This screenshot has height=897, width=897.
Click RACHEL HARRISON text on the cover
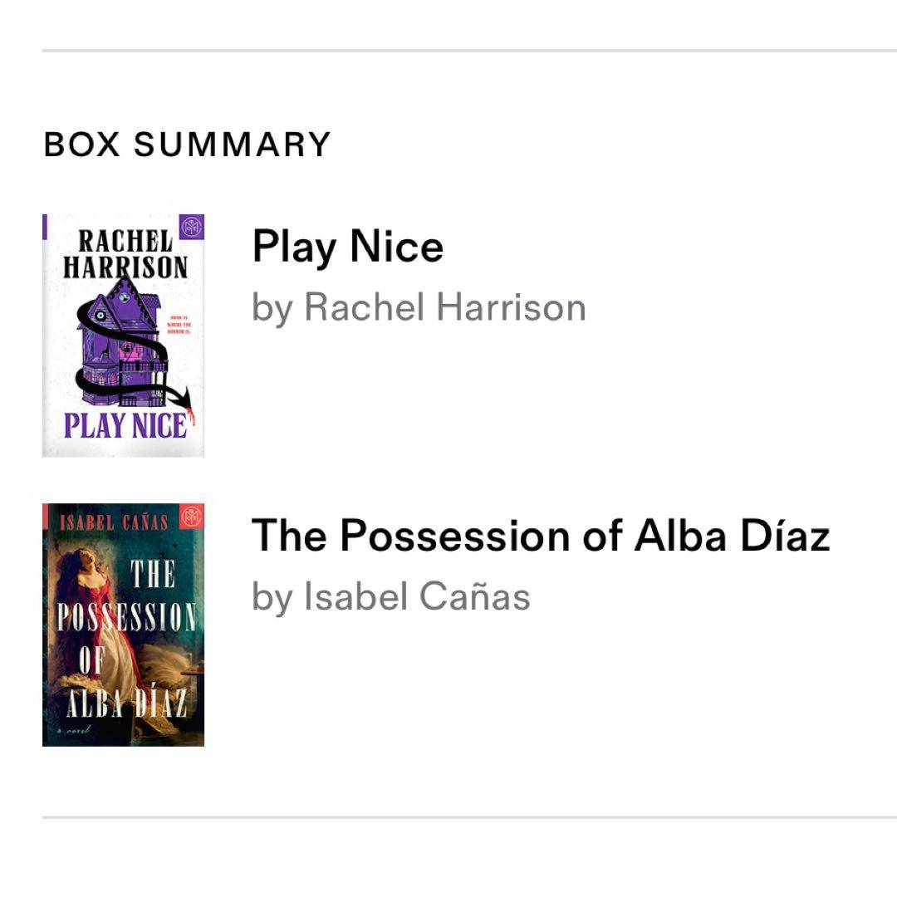click(125, 254)
